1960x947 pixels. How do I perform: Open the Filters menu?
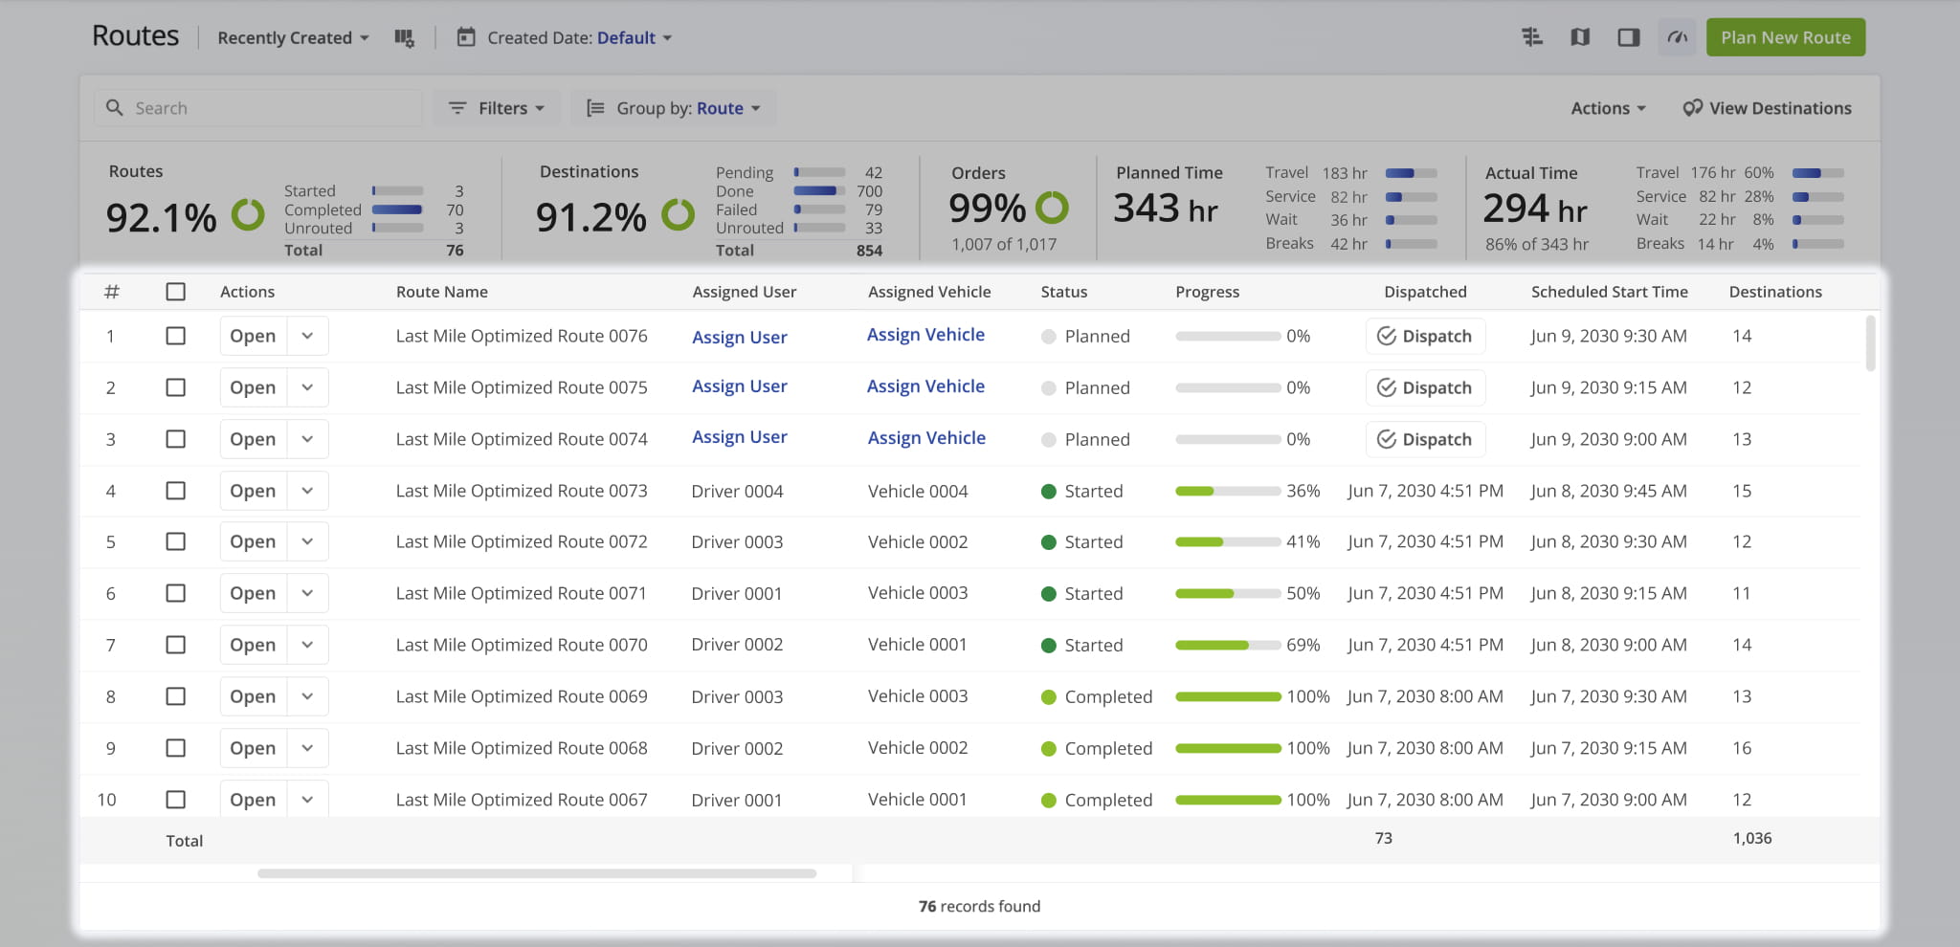pos(497,108)
